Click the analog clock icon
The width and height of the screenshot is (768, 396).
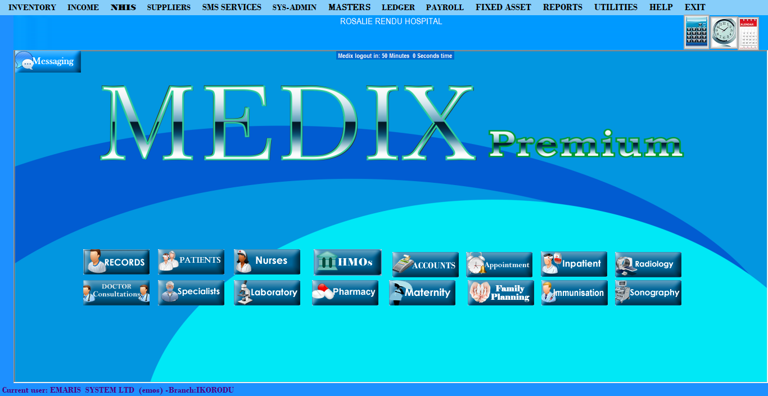click(x=723, y=33)
